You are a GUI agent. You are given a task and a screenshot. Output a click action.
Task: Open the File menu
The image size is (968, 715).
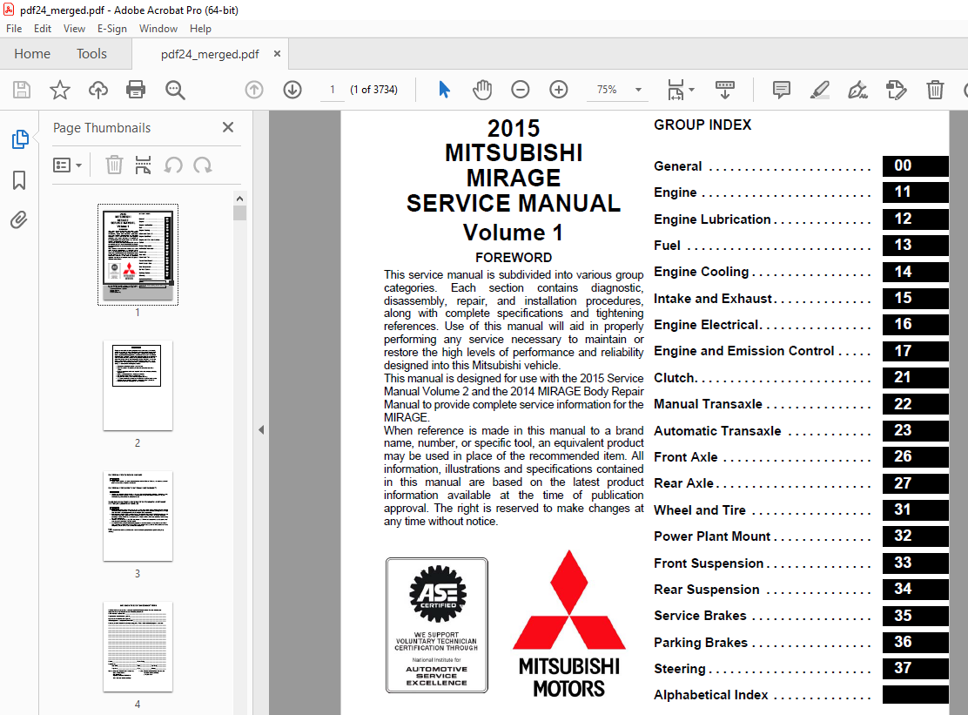pyautogui.click(x=14, y=29)
